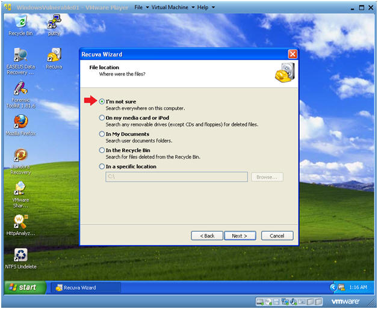Viewport: 378px width, 309px height.
Task: Click the taskbar clock showing 1:16 AM
Action: pos(358,287)
